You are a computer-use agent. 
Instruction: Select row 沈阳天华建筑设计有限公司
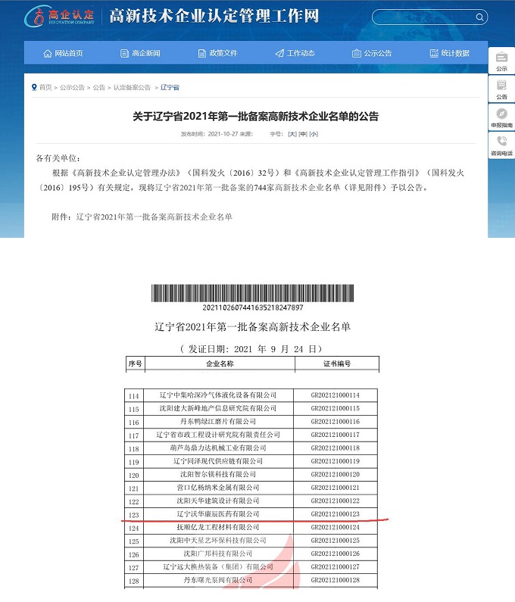tap(251, 501)
